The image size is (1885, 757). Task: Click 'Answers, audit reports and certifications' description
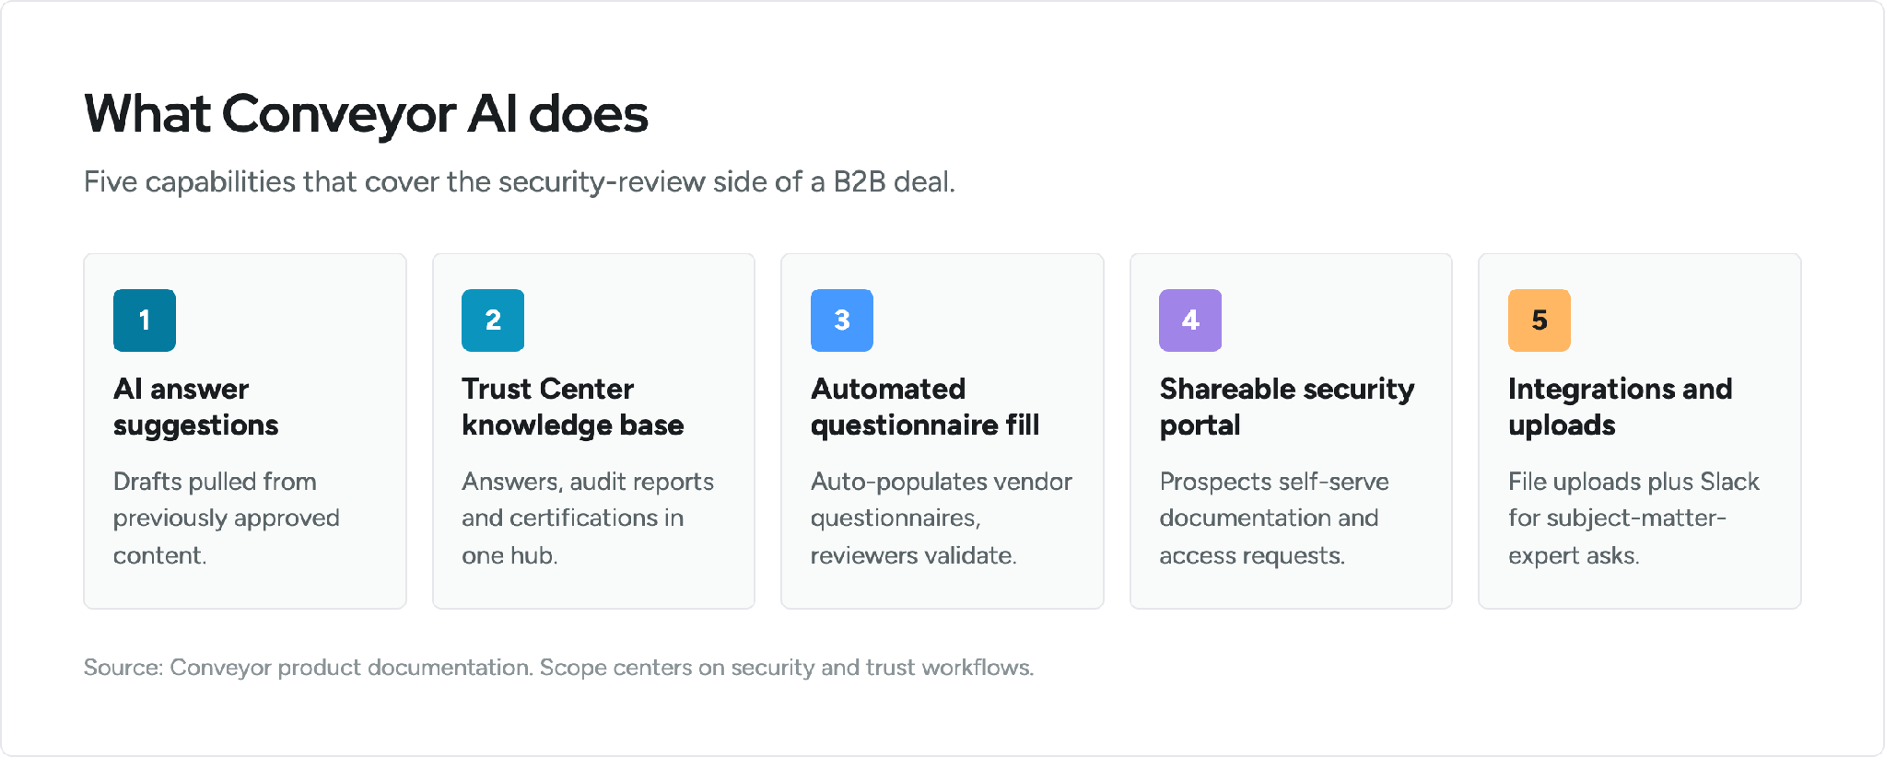point(588,518)
